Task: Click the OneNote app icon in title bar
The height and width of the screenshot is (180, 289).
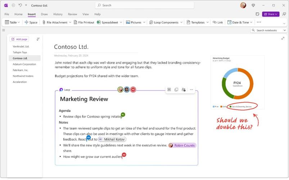Action: pyautogui.click(x=6, y=5)
